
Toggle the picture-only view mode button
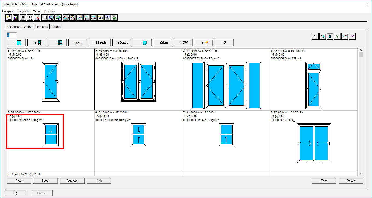(x=330, y=36)
